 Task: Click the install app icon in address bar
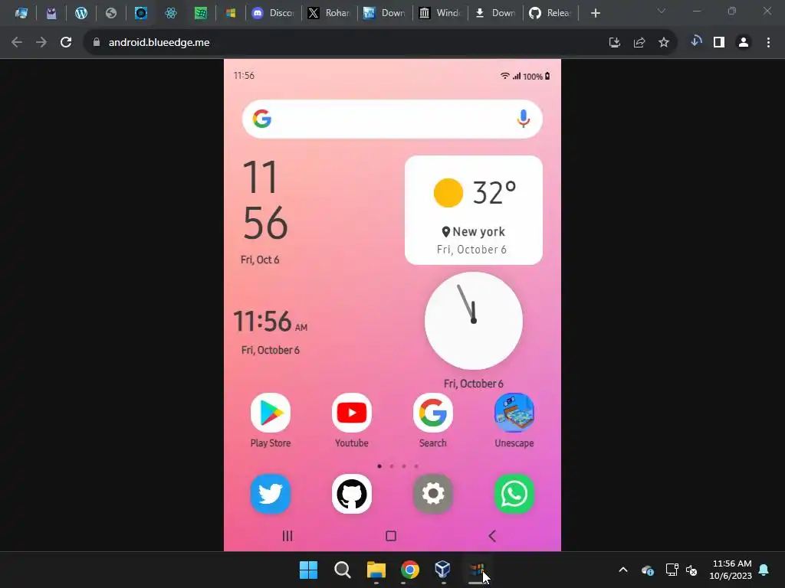point(615,43)
